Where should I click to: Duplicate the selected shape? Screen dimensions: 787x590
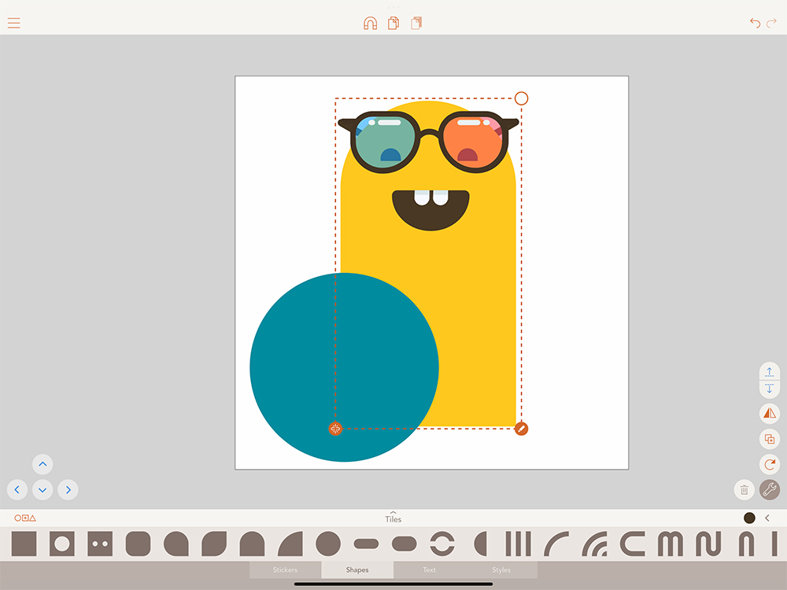tap(770, 439)
